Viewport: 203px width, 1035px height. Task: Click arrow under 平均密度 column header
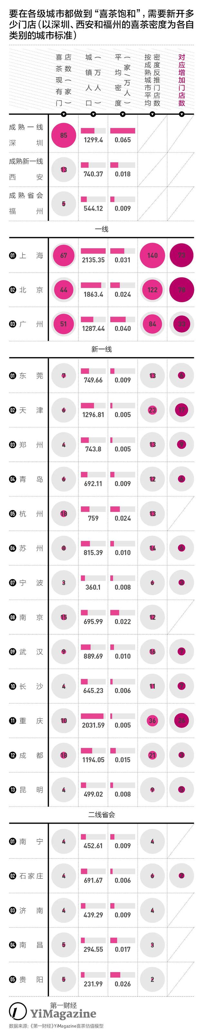[122, 114]
